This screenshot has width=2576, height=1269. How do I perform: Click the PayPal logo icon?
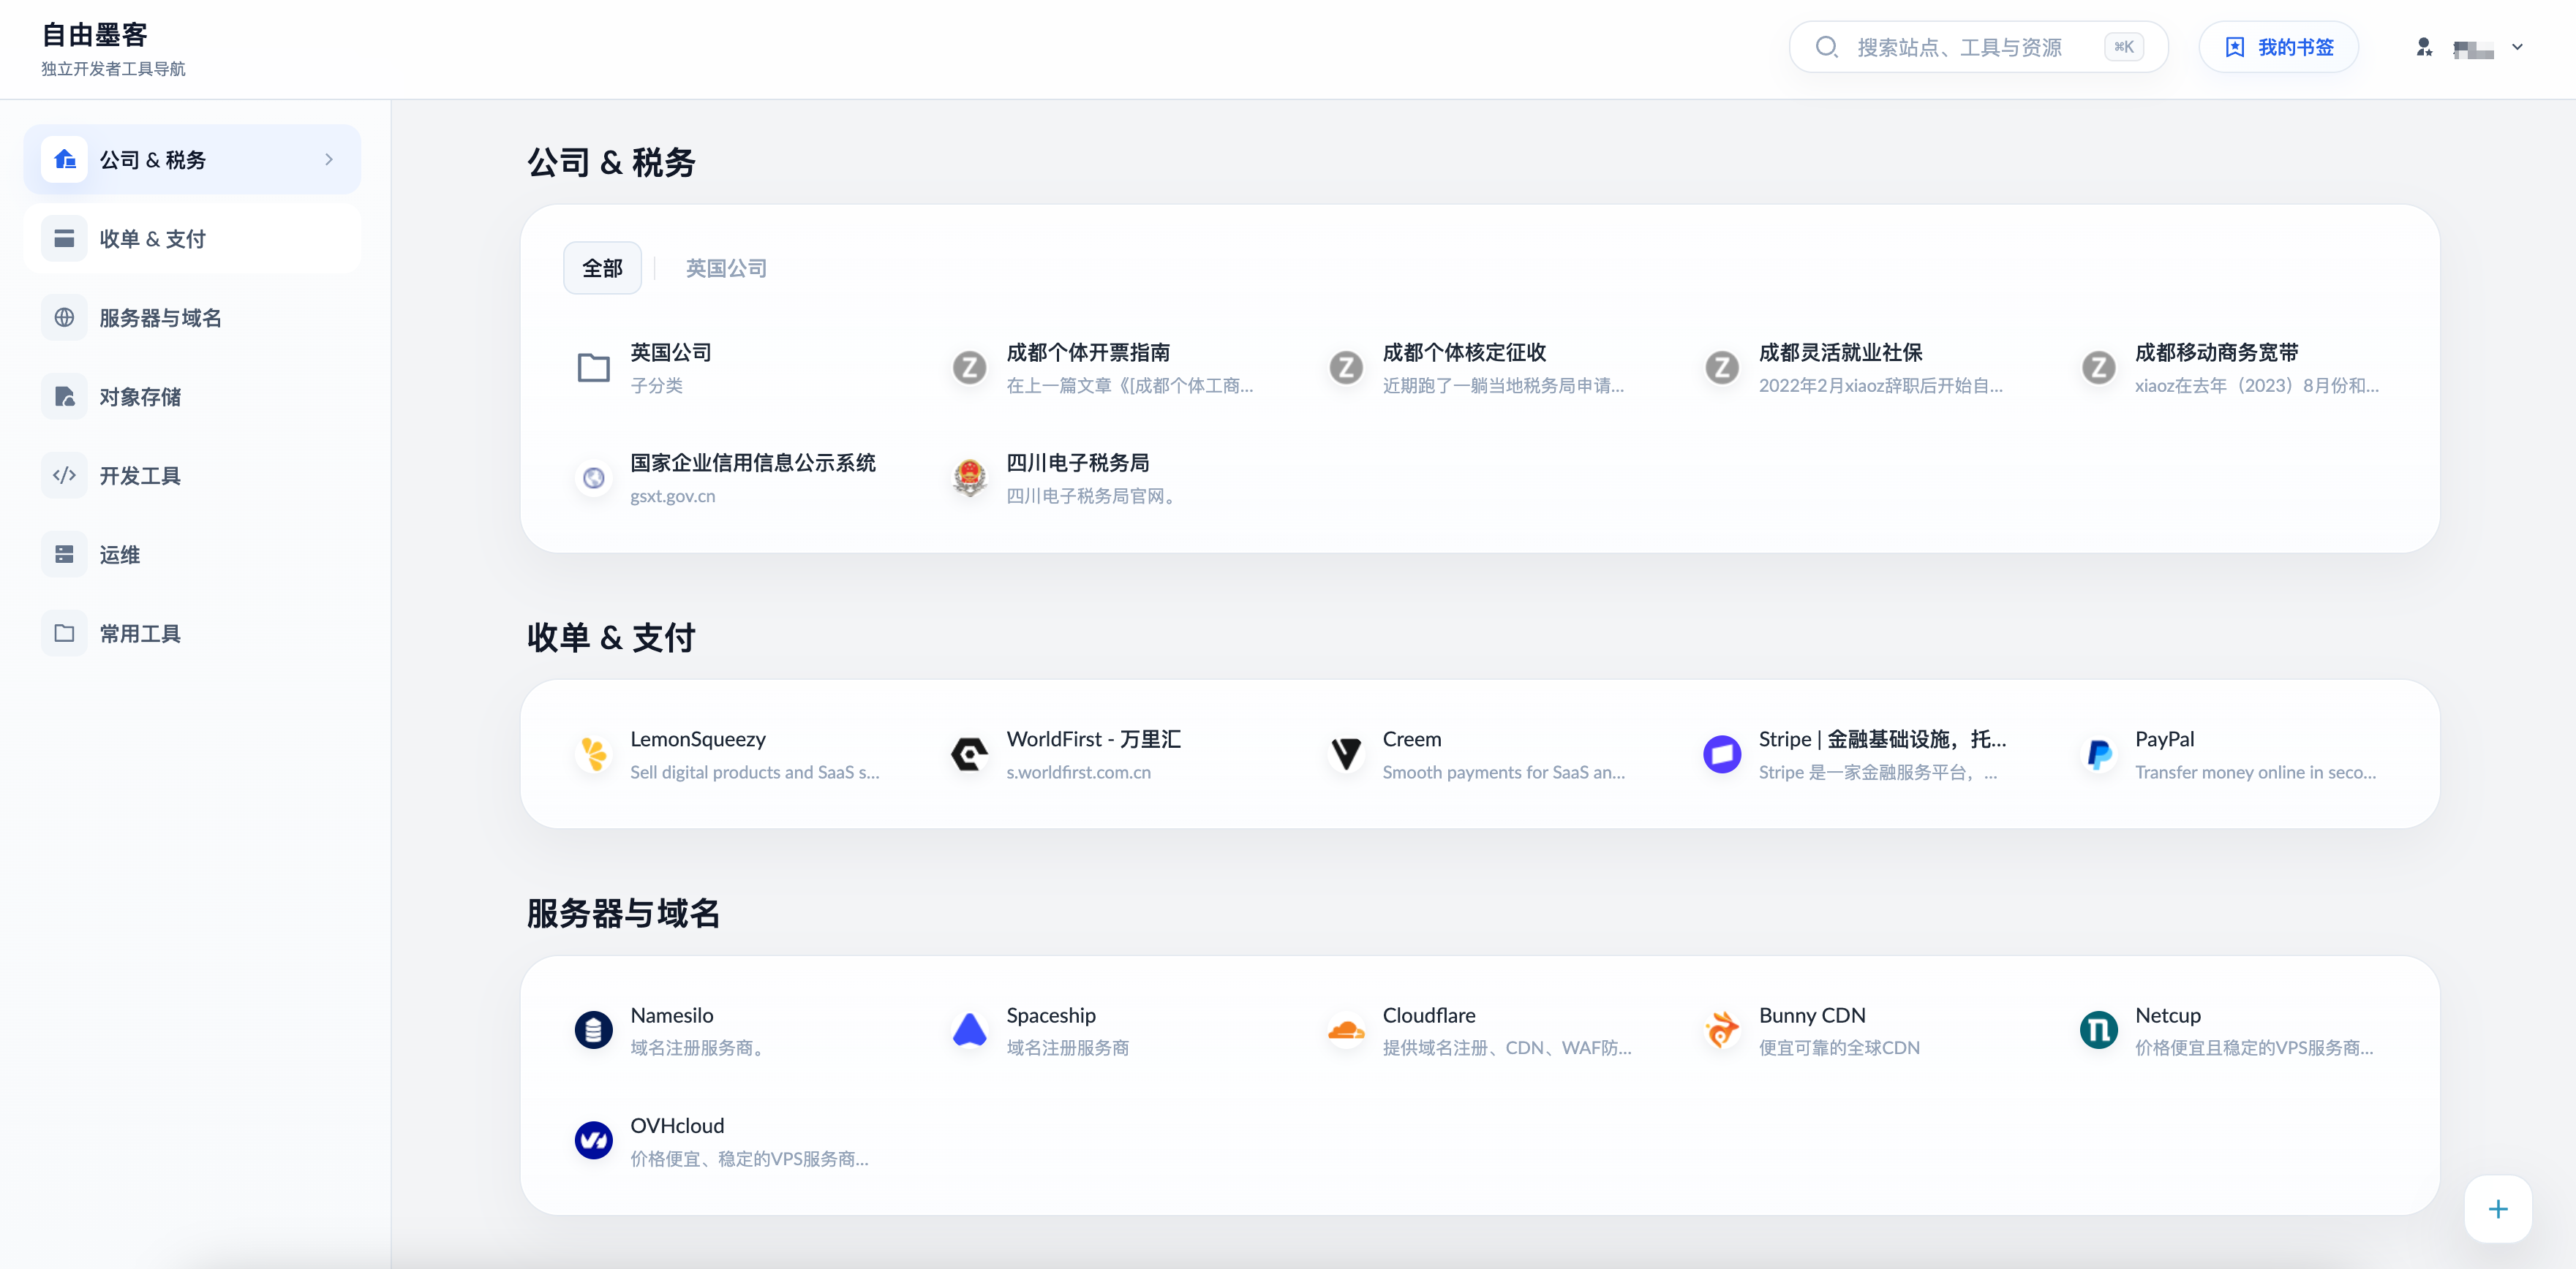2099,754
